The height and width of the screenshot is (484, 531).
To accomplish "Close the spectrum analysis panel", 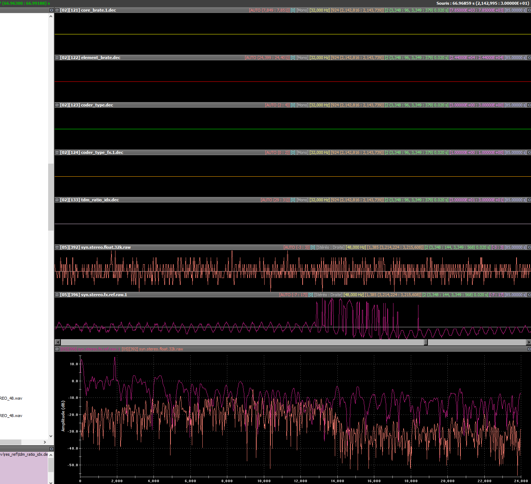I will coord(529,349).
